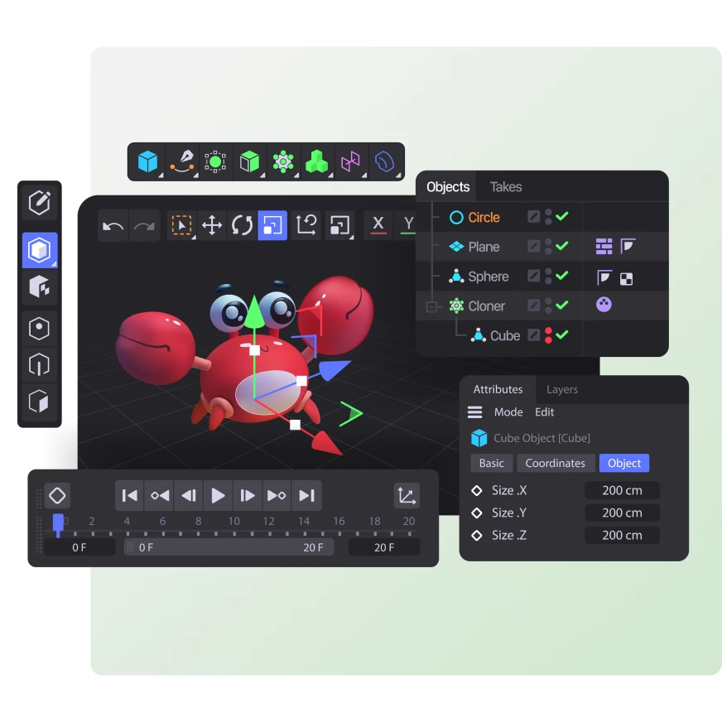
Task: Switch to Polygons mode icon
Action: (x=40, y=402)
